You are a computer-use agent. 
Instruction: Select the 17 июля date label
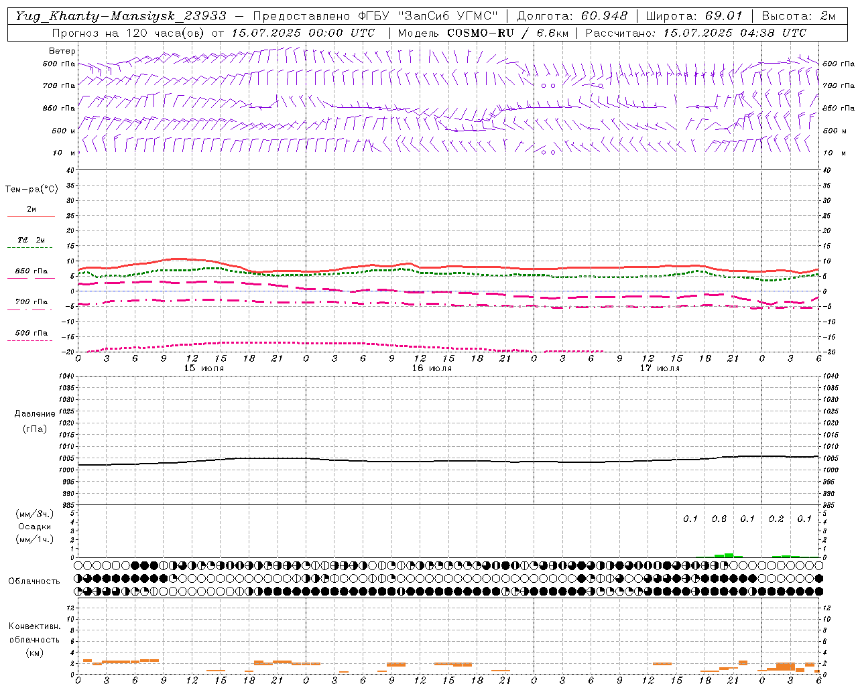(x=660, y=368)
